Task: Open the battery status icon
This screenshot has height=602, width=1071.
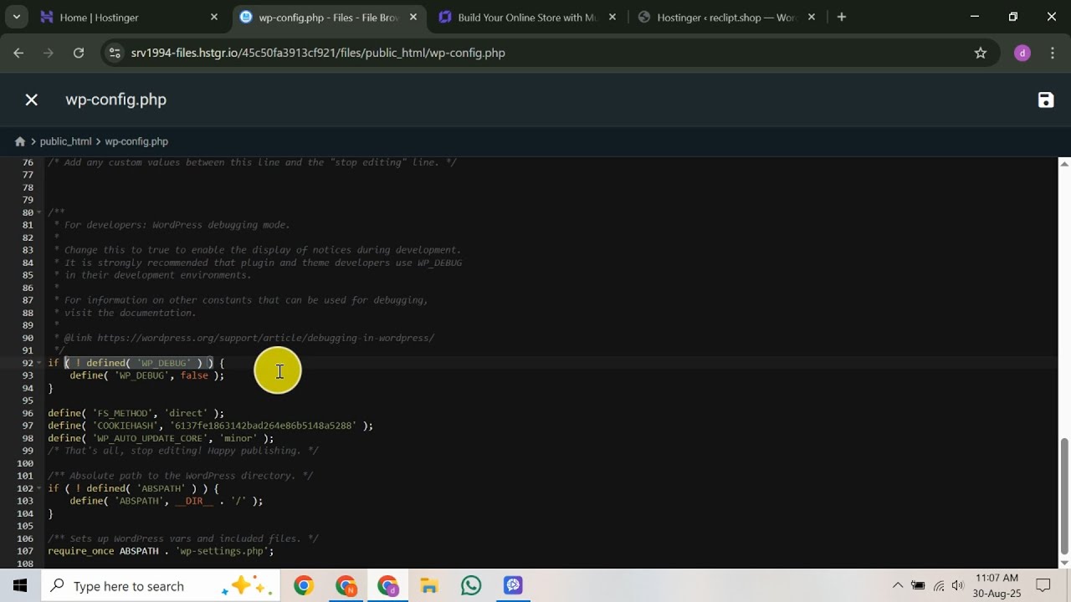Action: click(x=918, y=585)
